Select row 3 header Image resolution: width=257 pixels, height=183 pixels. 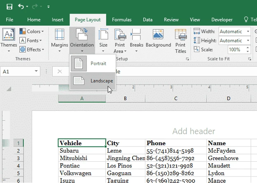click(19, 158)
